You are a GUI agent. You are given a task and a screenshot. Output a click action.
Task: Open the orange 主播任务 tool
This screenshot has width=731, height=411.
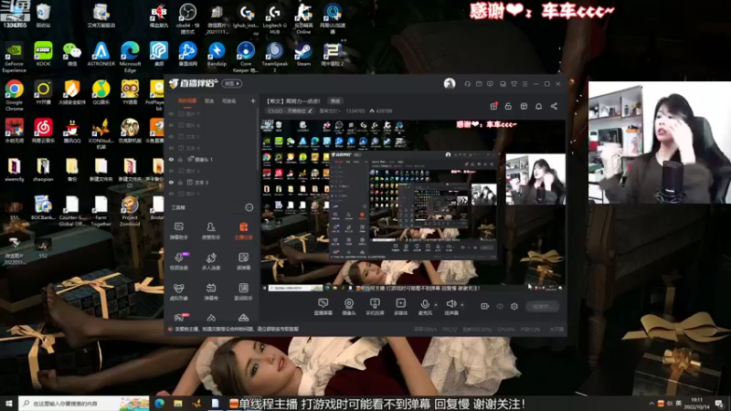pos(243,231)
